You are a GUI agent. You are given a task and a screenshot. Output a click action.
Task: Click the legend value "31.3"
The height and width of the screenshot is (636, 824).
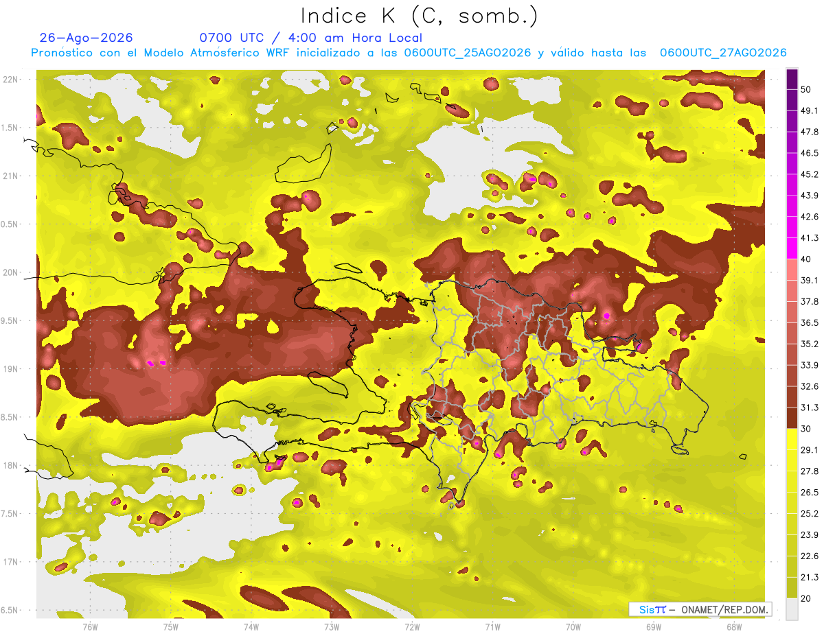point(810,408)
